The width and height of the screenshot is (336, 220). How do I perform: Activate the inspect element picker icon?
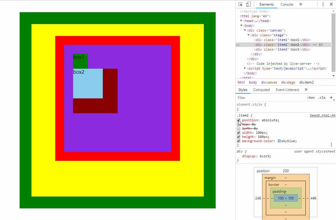pos(240,4)
